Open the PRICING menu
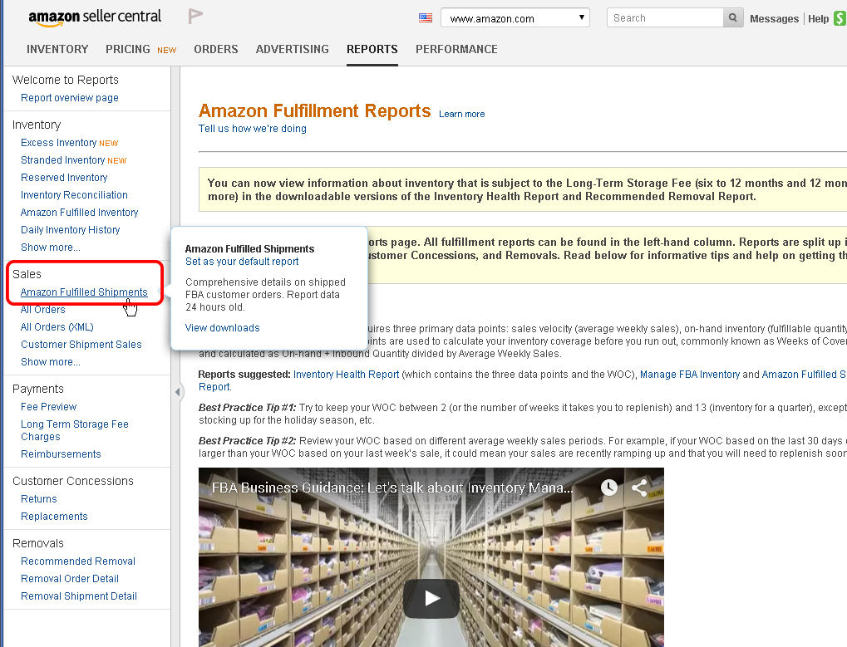This screenshot has width=847, height=647. coord(128,49)
